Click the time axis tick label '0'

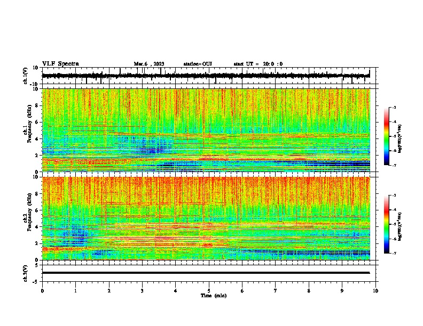(x=42, y=291)
